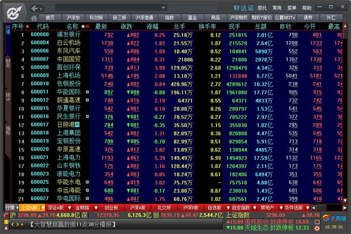Image resolution: width=351 pixels, height=234 pixels.
Task: Select the 北交所 bottom tab
Action: [164, 208]
